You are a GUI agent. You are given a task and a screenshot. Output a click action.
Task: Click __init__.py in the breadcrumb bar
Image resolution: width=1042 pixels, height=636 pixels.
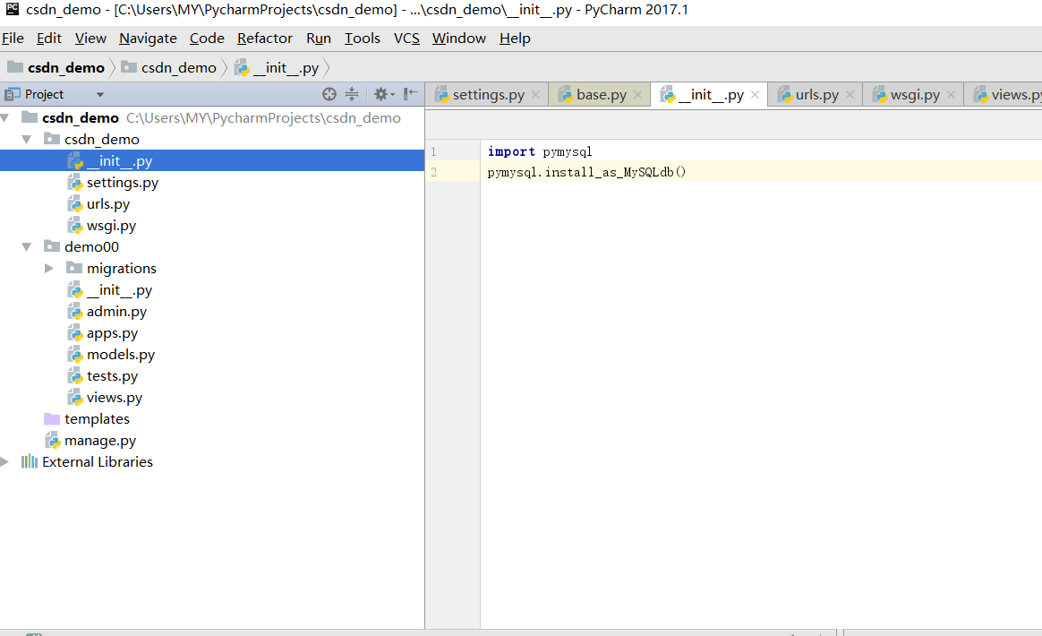pos(278,67)
